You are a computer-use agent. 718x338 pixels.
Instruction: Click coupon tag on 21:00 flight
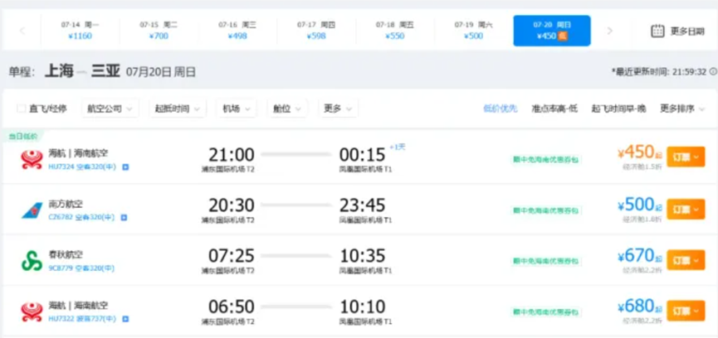546,160
